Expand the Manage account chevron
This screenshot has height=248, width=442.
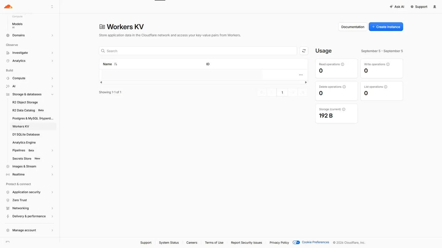click(52, 230)
